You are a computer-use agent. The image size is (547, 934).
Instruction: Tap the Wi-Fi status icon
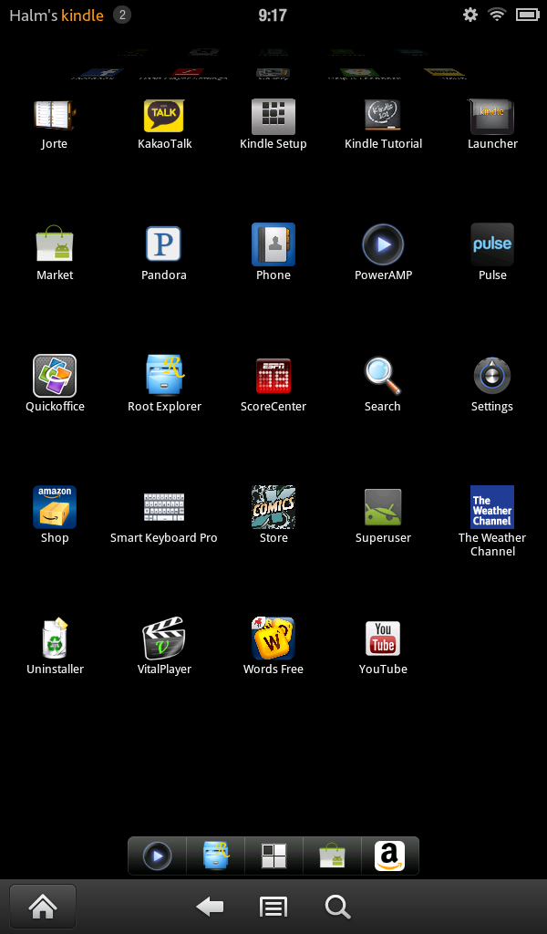point(497,15)
